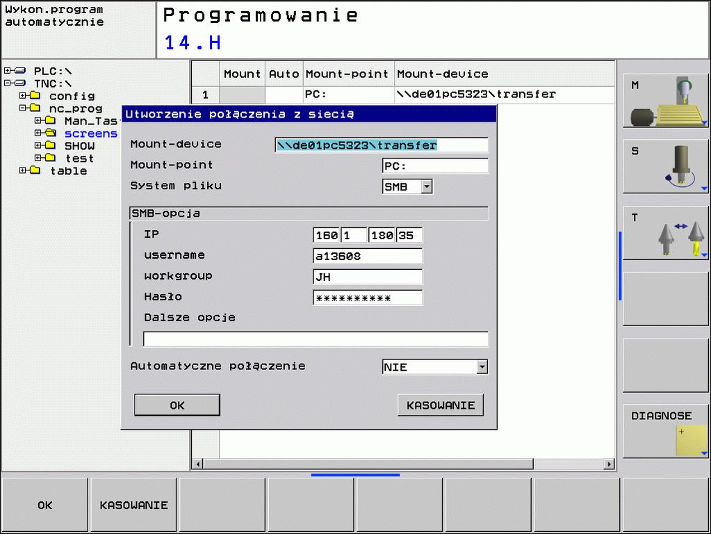This screenshot has height=534, width=711.
Task: Expand the test folder node
Action: (38, 158)
